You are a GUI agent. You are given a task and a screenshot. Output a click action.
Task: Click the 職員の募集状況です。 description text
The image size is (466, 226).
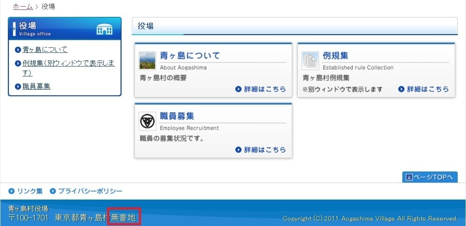172,139
